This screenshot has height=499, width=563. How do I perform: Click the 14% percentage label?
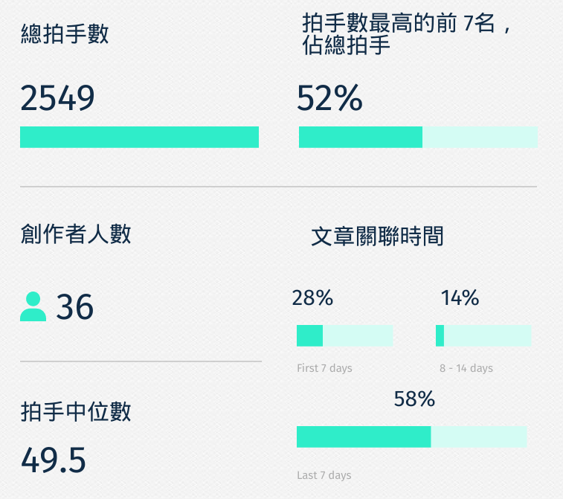point(460,298)
